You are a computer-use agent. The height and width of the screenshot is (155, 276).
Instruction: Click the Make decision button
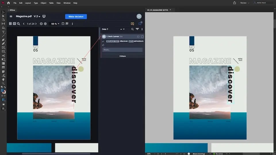[76, 17]
